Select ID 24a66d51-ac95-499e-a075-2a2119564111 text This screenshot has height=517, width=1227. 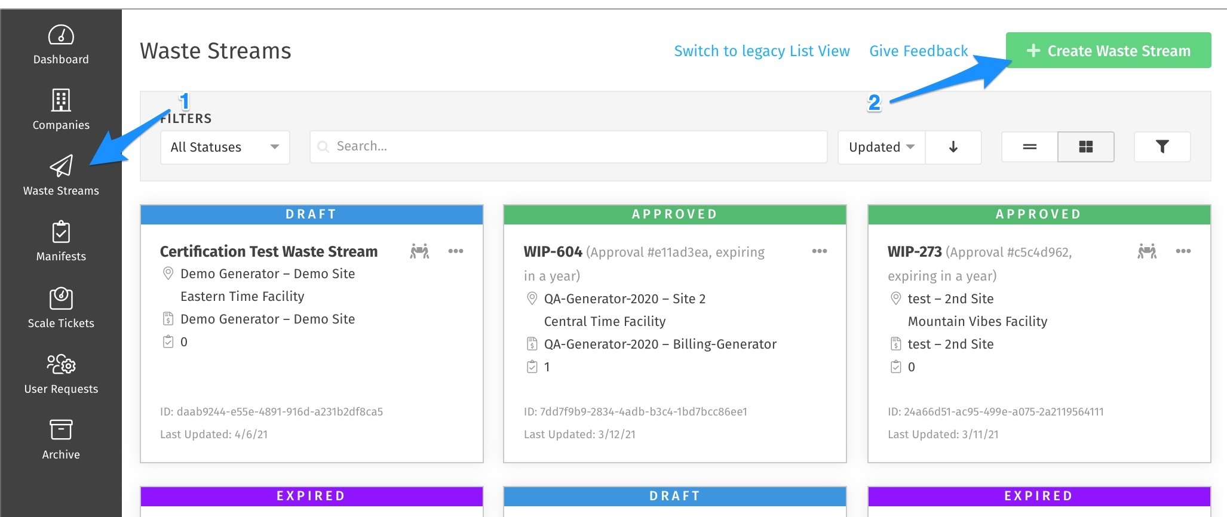click(996, 411)
